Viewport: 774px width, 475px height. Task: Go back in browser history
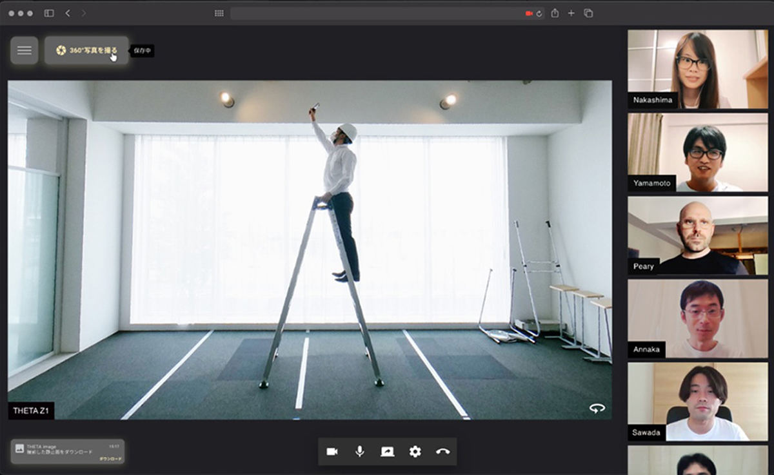point(68,13)
